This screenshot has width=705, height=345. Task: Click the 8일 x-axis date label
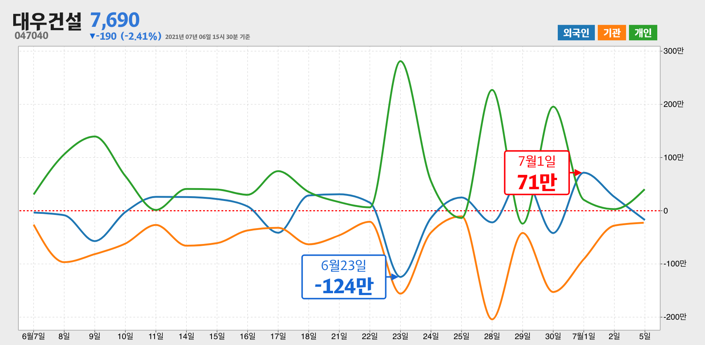[x=64, y=336]
